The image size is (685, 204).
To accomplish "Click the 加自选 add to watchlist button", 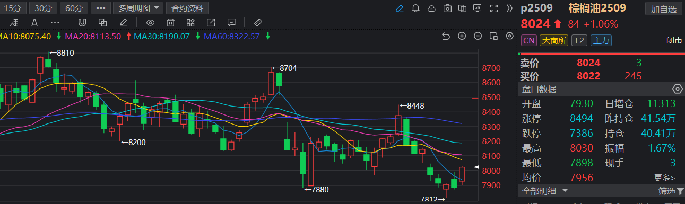I will (x=663, y=9).
